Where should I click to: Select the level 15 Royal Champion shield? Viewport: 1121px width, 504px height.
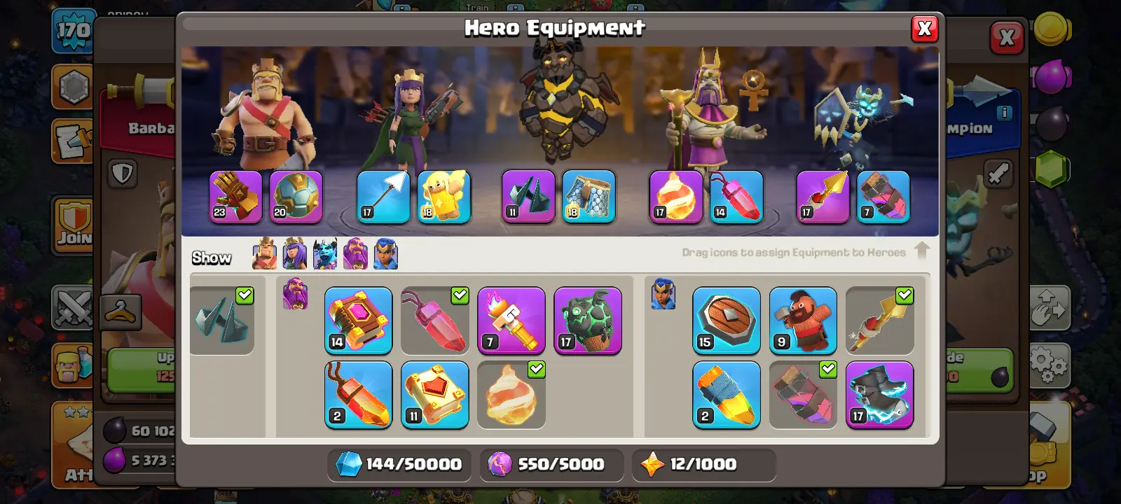pos(727,320)
